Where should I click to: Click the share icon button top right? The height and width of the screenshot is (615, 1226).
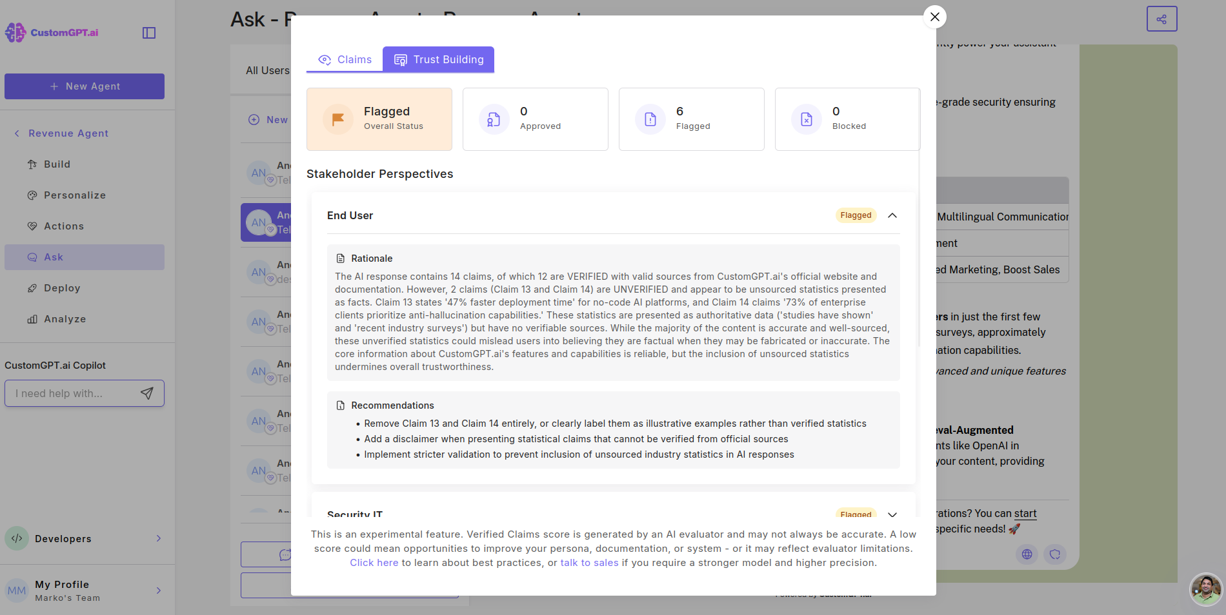1161,19
